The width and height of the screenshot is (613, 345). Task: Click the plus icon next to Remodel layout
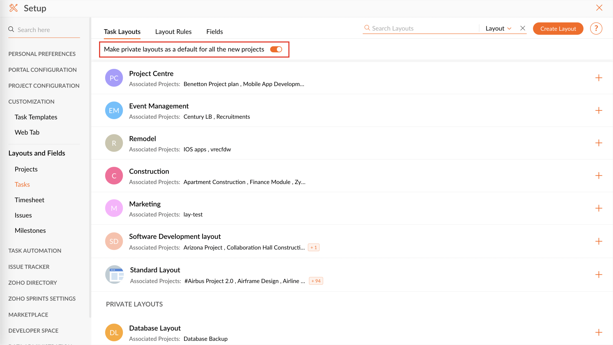coord(599,143)
